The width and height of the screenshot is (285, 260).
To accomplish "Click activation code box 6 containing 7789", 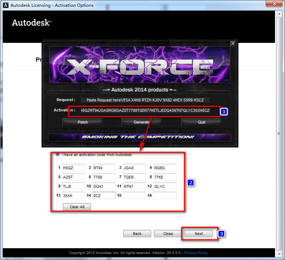I will (104, 177).
